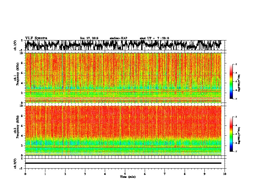253x195 pixels.
Task: Click time axis tick label "8"
Action: (x=185, y=174)
